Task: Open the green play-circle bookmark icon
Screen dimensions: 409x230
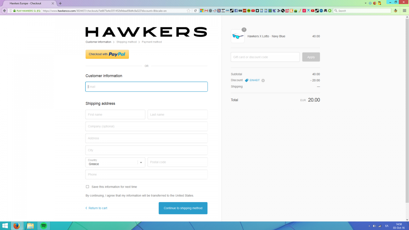Action: [330, 11]
